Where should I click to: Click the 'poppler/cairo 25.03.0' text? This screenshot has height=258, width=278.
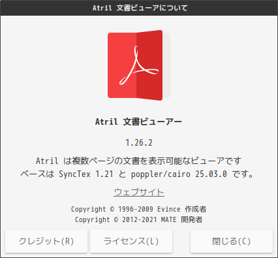click(x=179, y=174)
